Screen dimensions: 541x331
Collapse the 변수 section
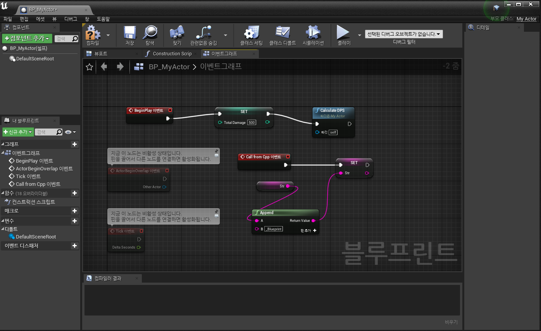pyautogui.click(x=3, y=221)
